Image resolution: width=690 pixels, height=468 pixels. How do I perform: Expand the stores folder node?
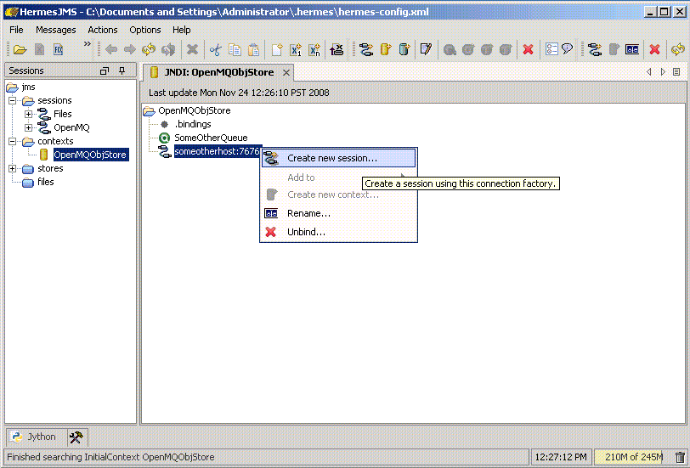(x=13, y=168)
